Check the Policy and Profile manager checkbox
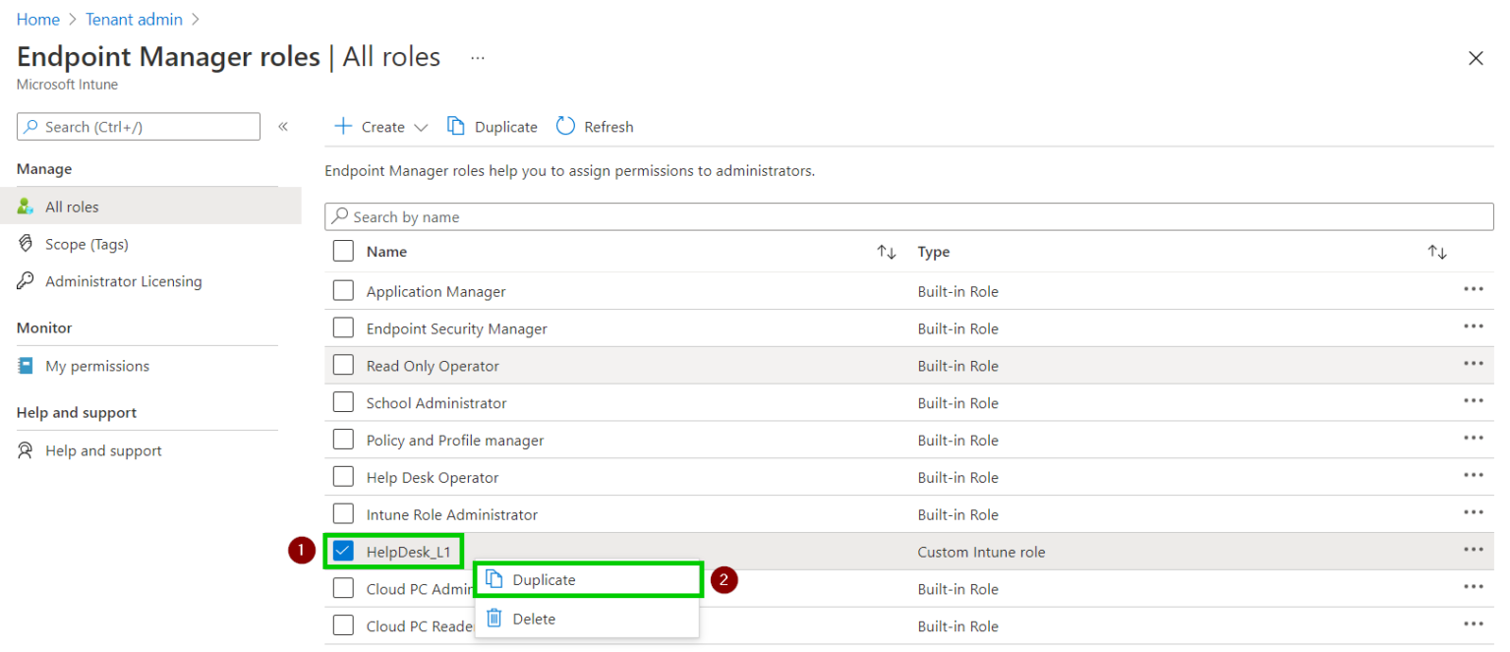Viewport: 1510px width, 652px height. click(x=343, y=440)
